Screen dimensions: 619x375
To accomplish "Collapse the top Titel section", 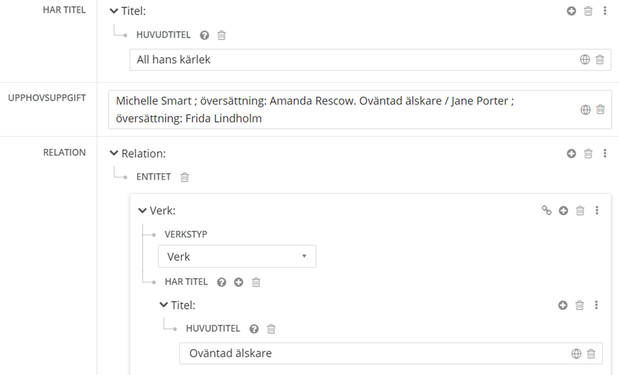I will pos(114,10).
